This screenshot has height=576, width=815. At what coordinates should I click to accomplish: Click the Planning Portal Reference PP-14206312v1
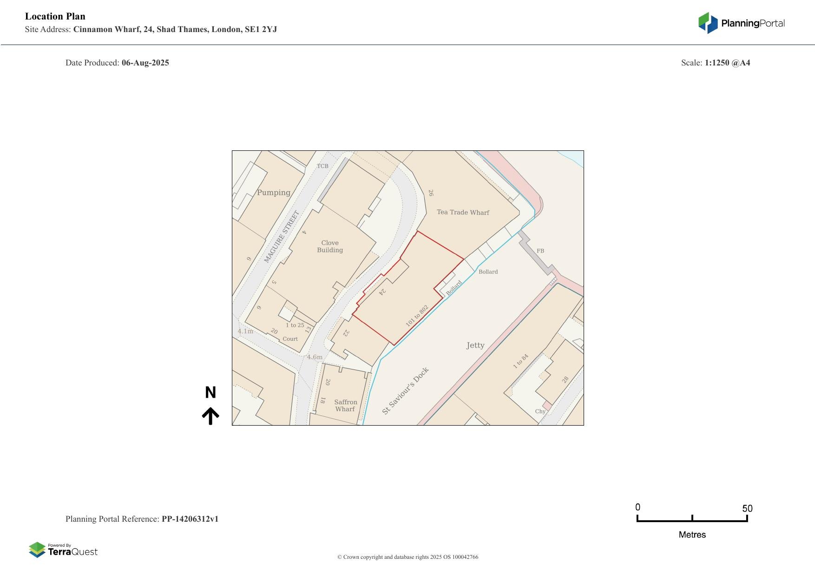[x=142, y=519]
